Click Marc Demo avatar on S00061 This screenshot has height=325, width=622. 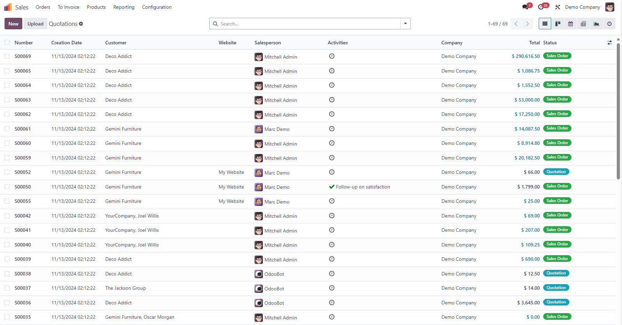coord(259,129)
